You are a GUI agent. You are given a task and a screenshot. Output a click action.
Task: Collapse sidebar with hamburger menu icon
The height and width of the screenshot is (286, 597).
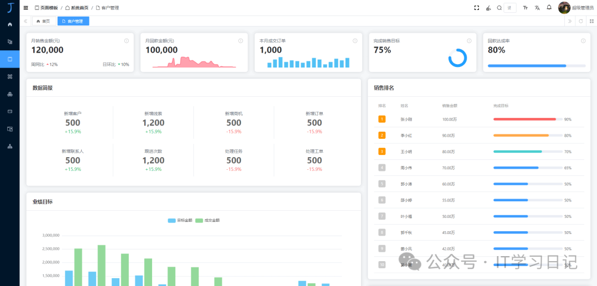pyautogui.click(x=25, y=8)
